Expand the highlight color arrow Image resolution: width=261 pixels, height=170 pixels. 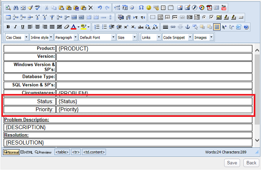click(89, 27)
